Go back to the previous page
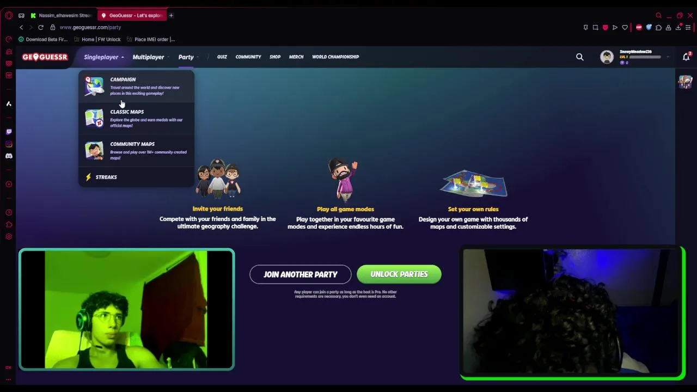The image size is (697, 392). [21, 27]
